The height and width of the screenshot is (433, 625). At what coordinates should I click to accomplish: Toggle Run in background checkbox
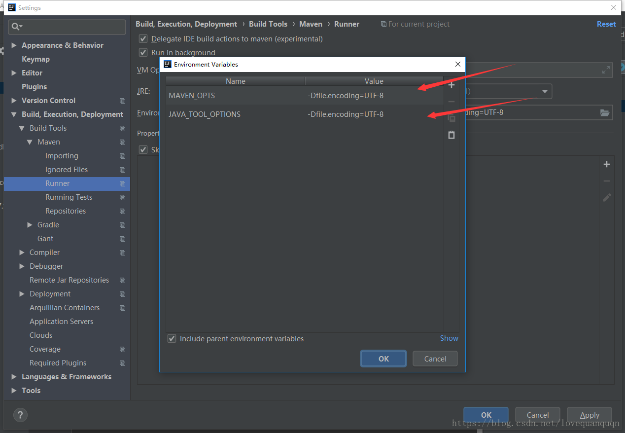tap(143, 52)
